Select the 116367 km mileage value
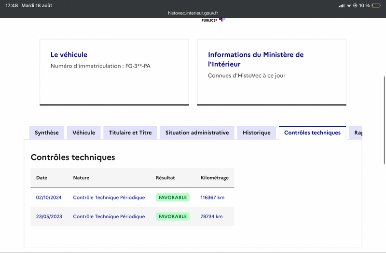Viewport: 386px width, 253px height. 212,198
